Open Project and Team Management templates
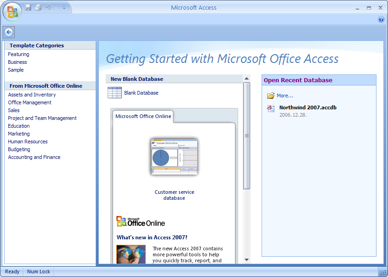Viewport: 388px width, 277px height. click(42, 118)
